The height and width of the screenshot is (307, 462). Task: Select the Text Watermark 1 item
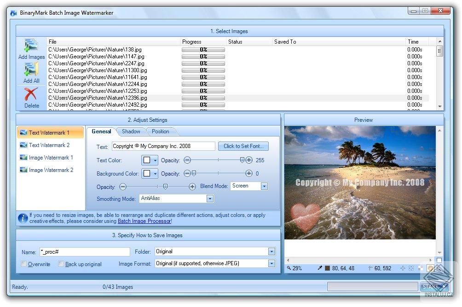tap(50, 133)
